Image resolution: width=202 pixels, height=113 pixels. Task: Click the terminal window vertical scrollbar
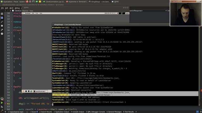199,66
